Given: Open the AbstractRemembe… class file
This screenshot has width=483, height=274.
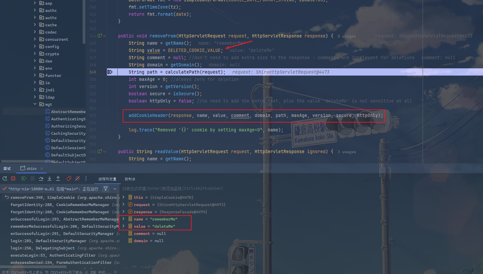Looking at the screenshot, I should [x=68, y=112].
